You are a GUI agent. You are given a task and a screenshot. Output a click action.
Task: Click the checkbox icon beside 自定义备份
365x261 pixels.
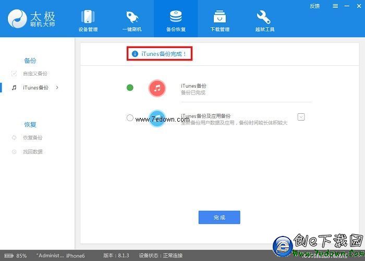14,74
